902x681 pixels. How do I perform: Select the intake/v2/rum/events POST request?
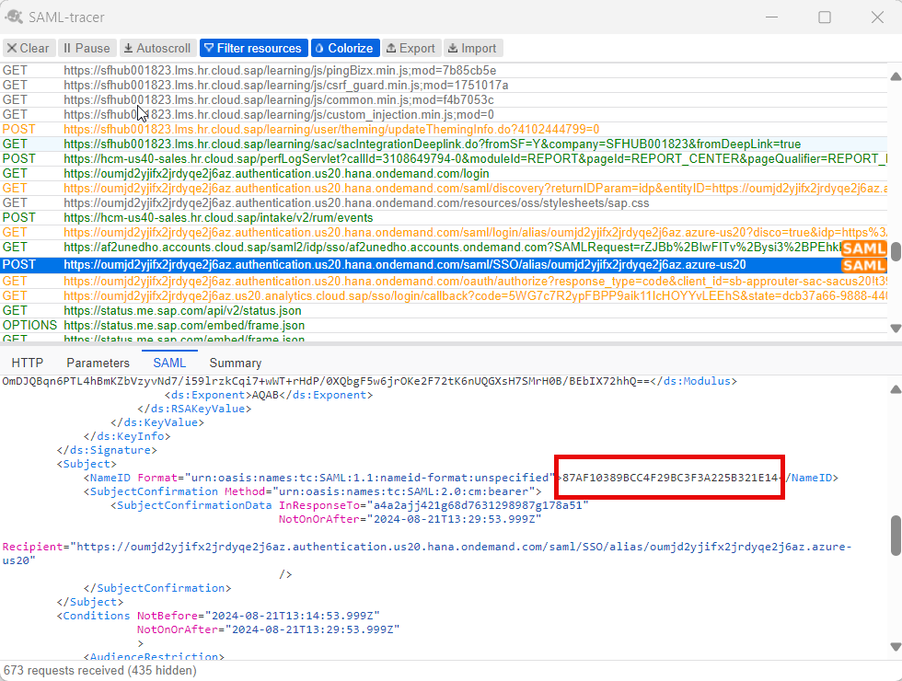(443, 218)
